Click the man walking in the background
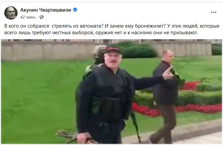This screenshot has width=223, height=145. [165, 97]
